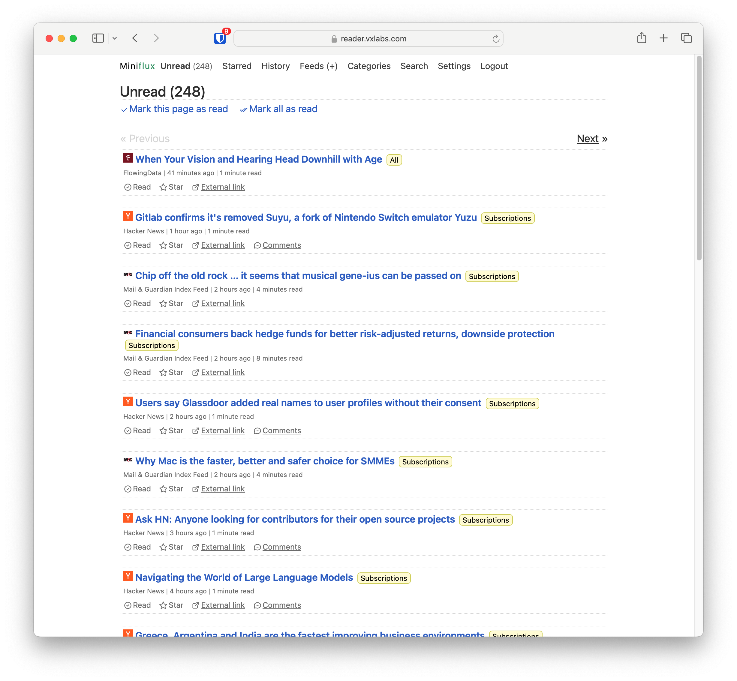Viewport: 737px width, 681px height.
Task: Click the Share icon in toolbar
Action: [641, 38]
